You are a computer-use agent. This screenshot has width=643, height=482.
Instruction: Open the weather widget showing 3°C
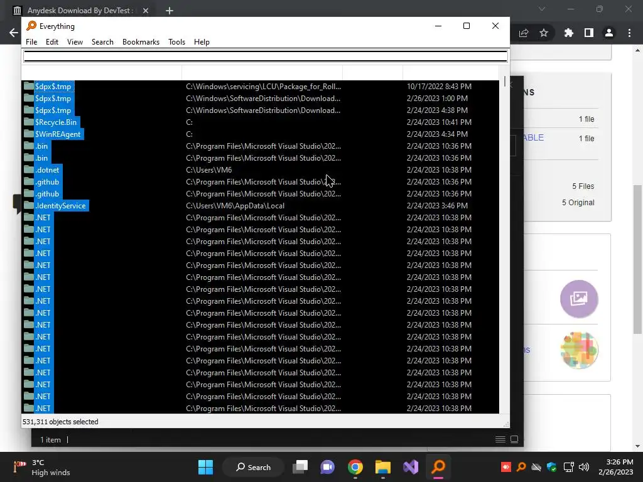(42, 467)
